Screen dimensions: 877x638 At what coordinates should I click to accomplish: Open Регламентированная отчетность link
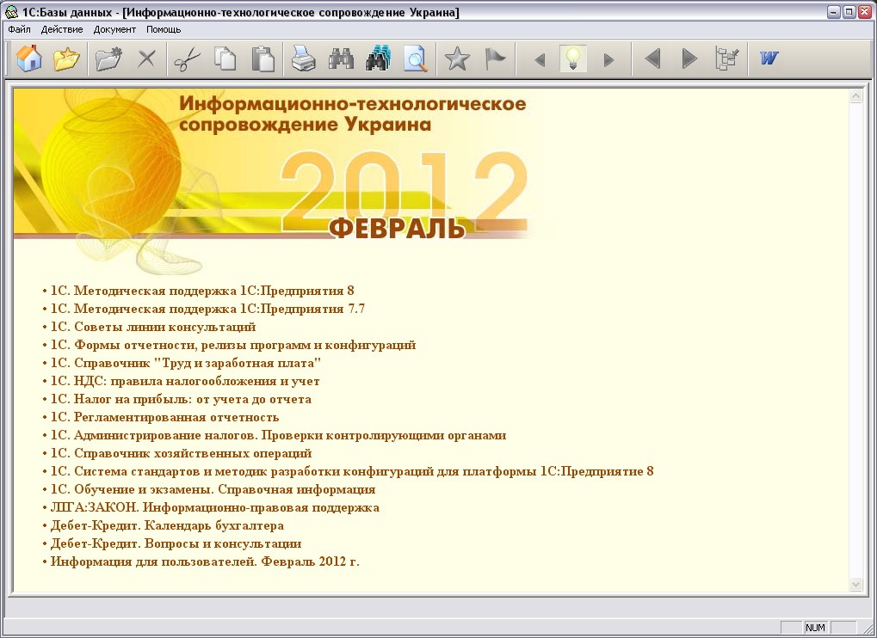164,417
